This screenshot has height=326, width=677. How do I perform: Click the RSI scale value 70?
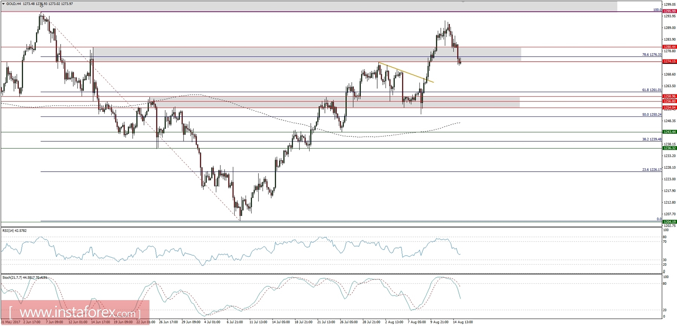tap(665, 241)
